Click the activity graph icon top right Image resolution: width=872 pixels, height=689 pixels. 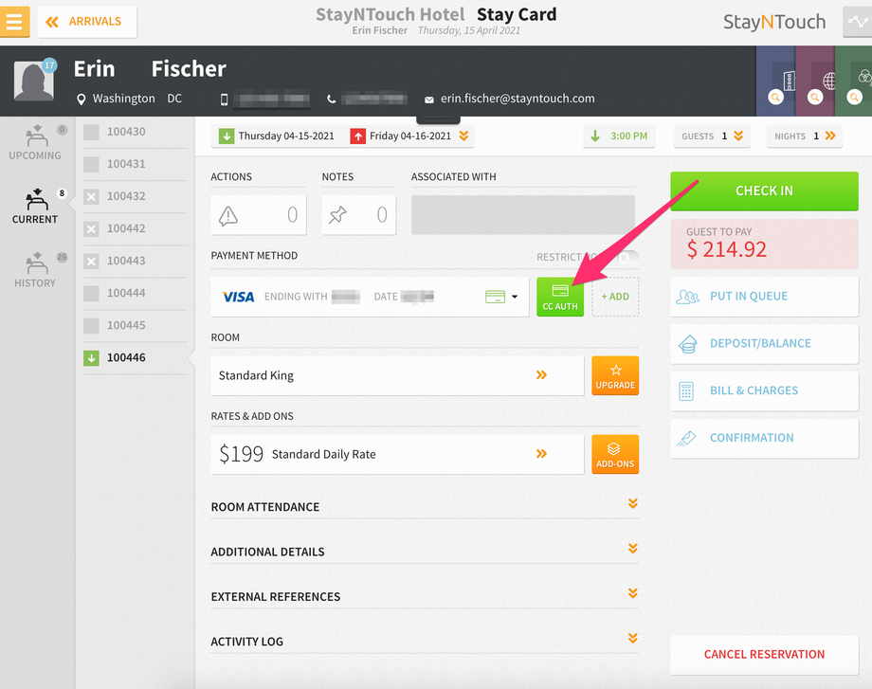tap(858, 22)
